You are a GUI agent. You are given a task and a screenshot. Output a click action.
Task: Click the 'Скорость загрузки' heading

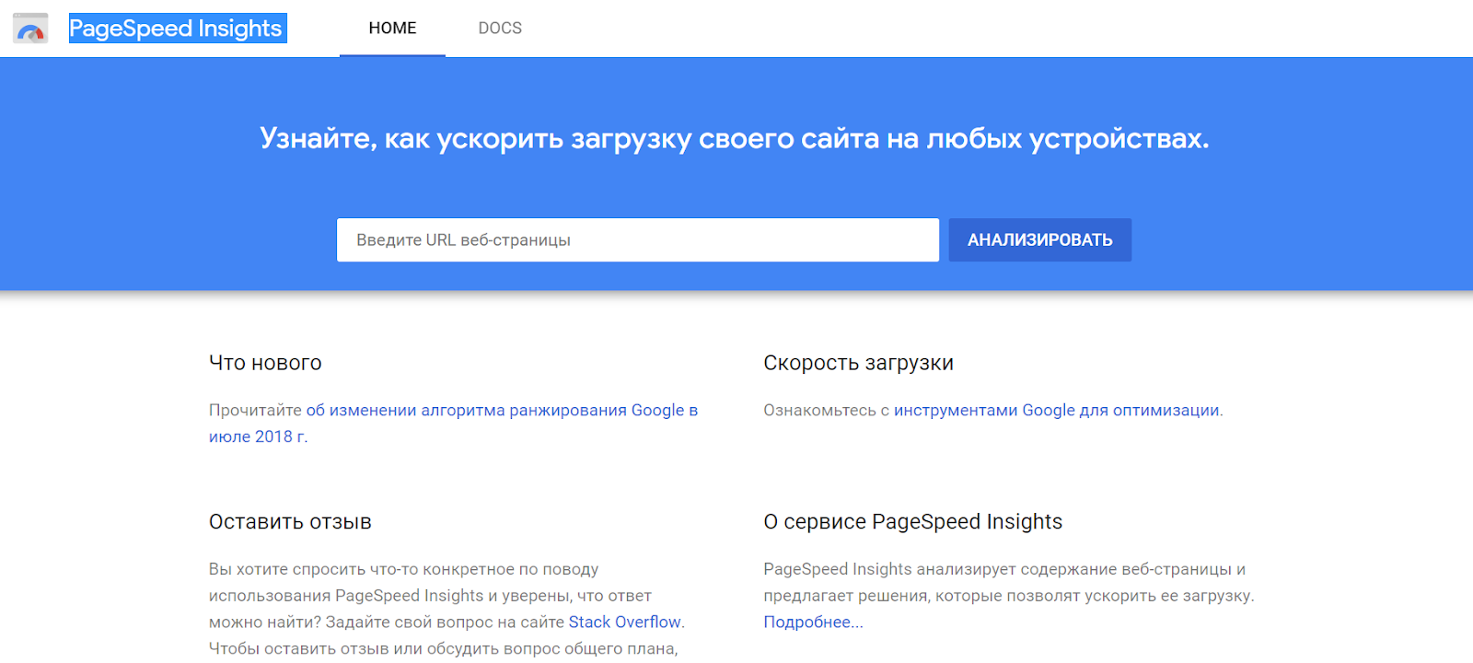coord(858,363)
